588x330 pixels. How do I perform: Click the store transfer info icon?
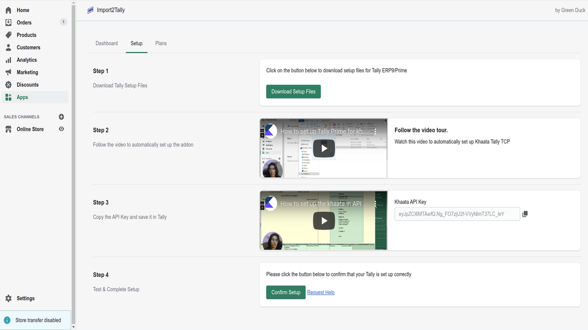click(7, 320)
